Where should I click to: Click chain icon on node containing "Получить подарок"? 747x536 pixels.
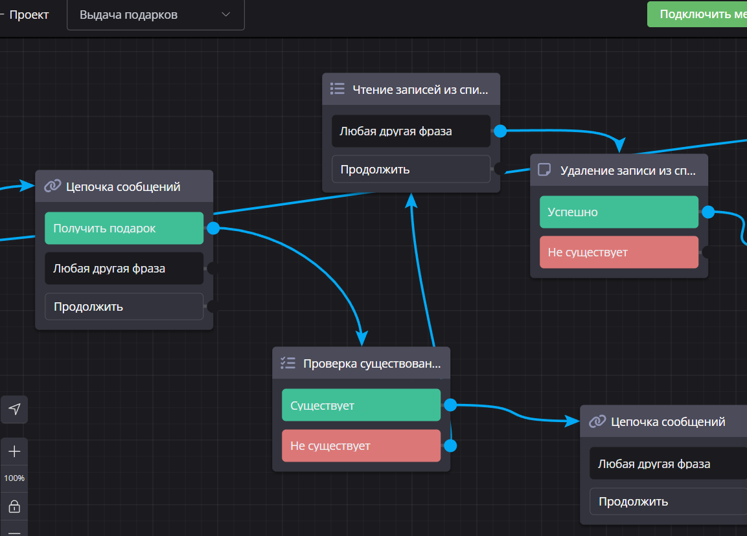tap(52, 186)
